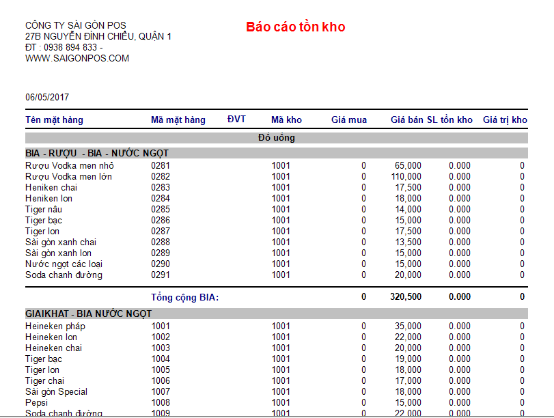Click the sale price 110,000
554x418 pixels.
click(406, 177)
